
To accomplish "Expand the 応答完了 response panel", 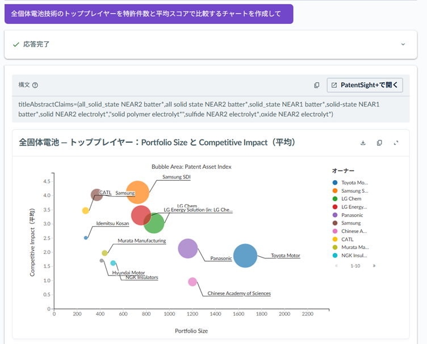I will pyautogui.click(x=403, y=44).
